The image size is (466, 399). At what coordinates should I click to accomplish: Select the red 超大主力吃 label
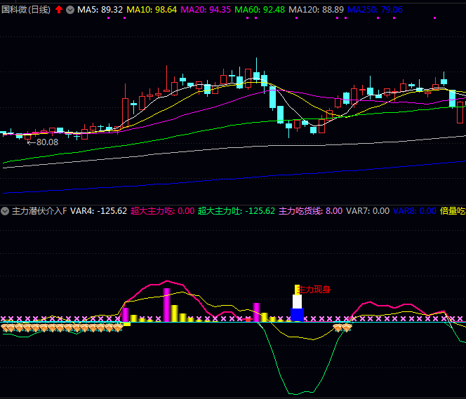(x=162, y=210)
